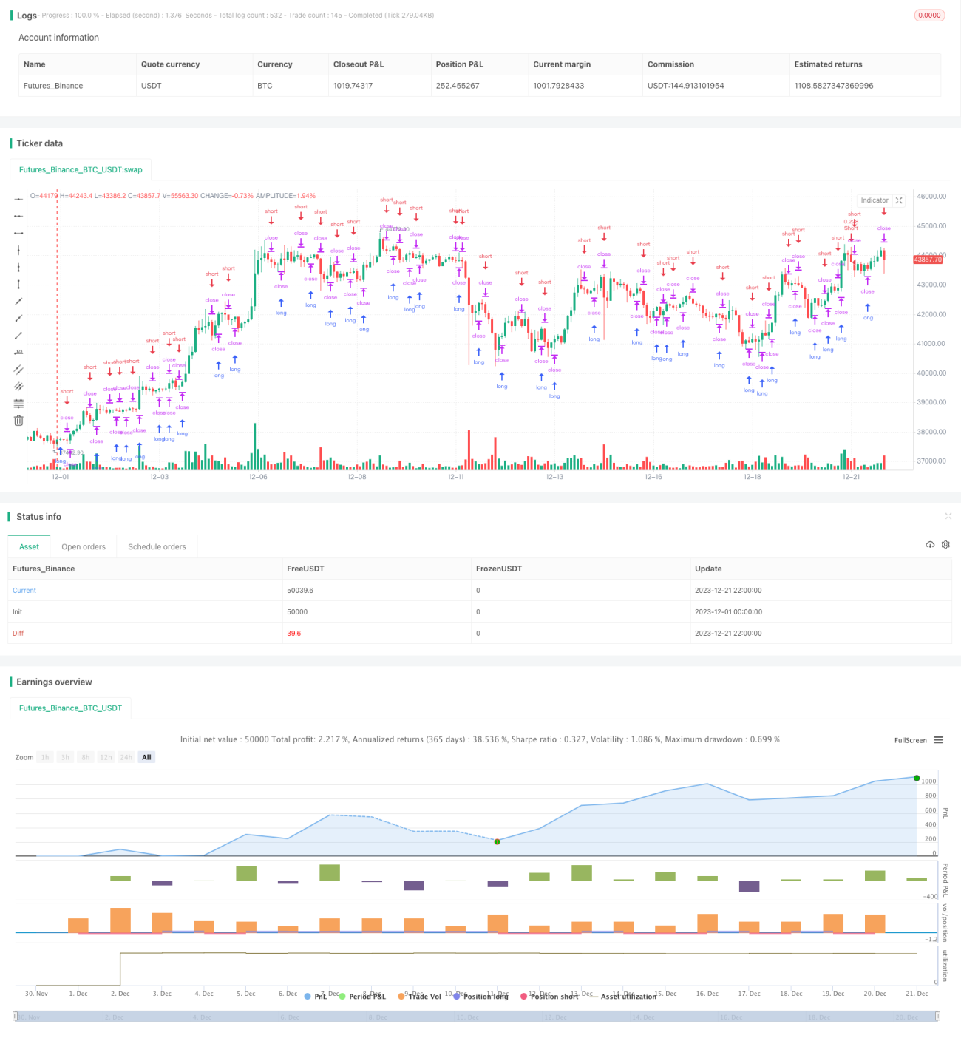Screen dimensions: 961x1038
Task: Switch to the Open orders tab
Action: point(84,546)
